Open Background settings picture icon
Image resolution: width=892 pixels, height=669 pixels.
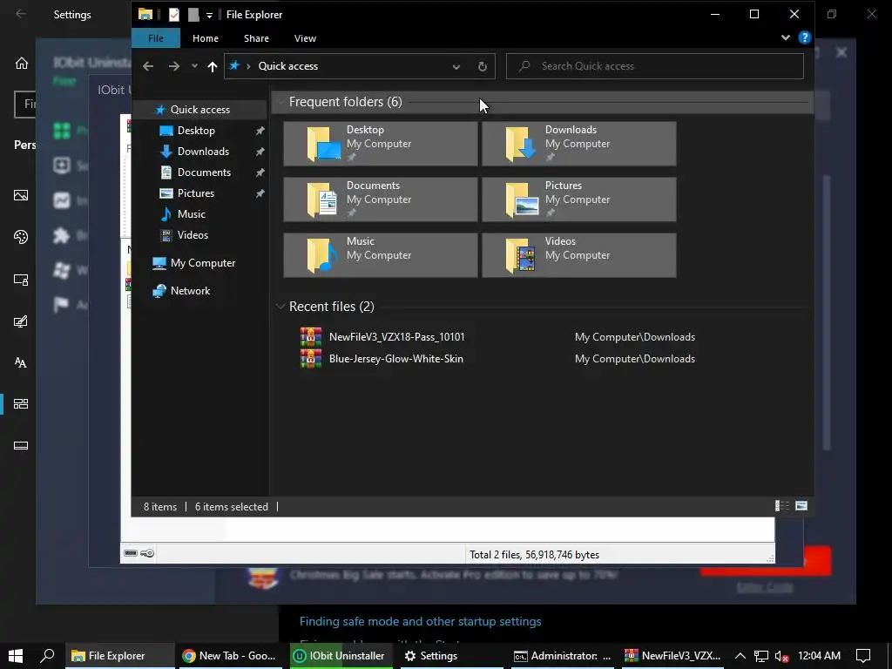(x=21, y=195)
